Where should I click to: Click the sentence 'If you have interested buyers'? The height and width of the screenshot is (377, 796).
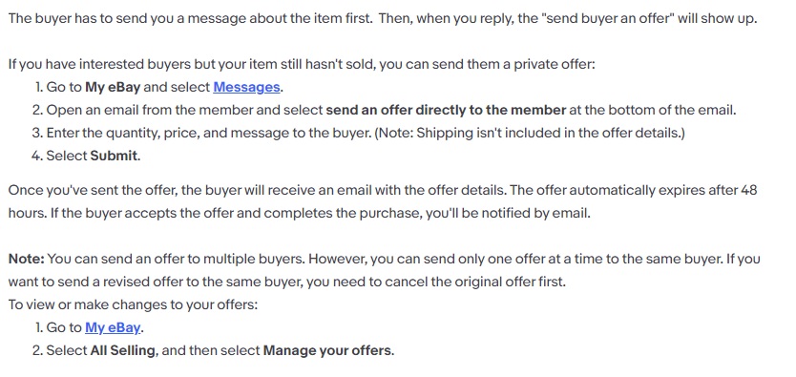(x=302, y=65)
